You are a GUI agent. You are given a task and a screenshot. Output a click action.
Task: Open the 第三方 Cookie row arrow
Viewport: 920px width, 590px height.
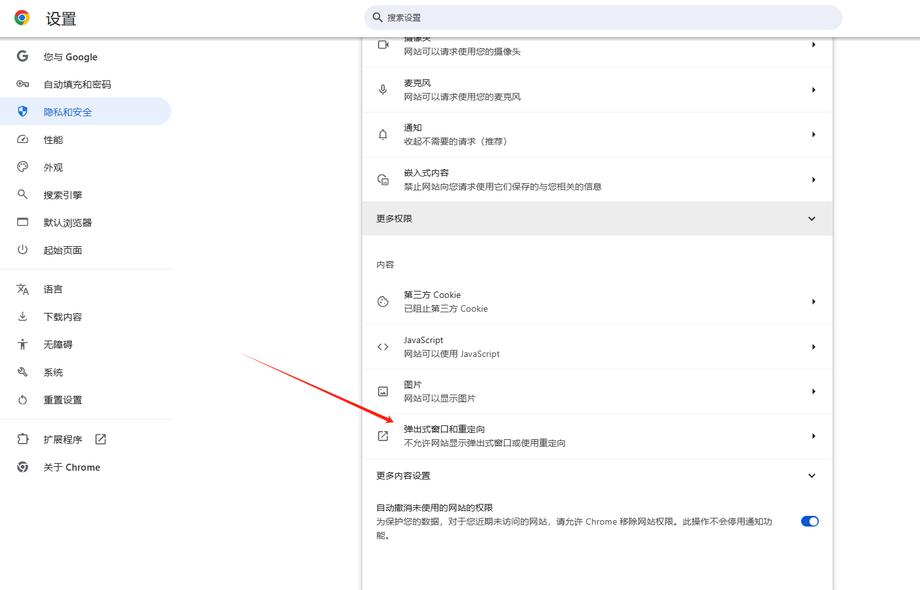coord(814,302)
